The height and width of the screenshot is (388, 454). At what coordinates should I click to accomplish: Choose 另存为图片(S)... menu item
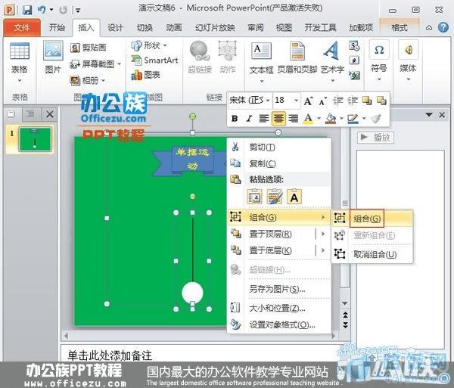279,289
